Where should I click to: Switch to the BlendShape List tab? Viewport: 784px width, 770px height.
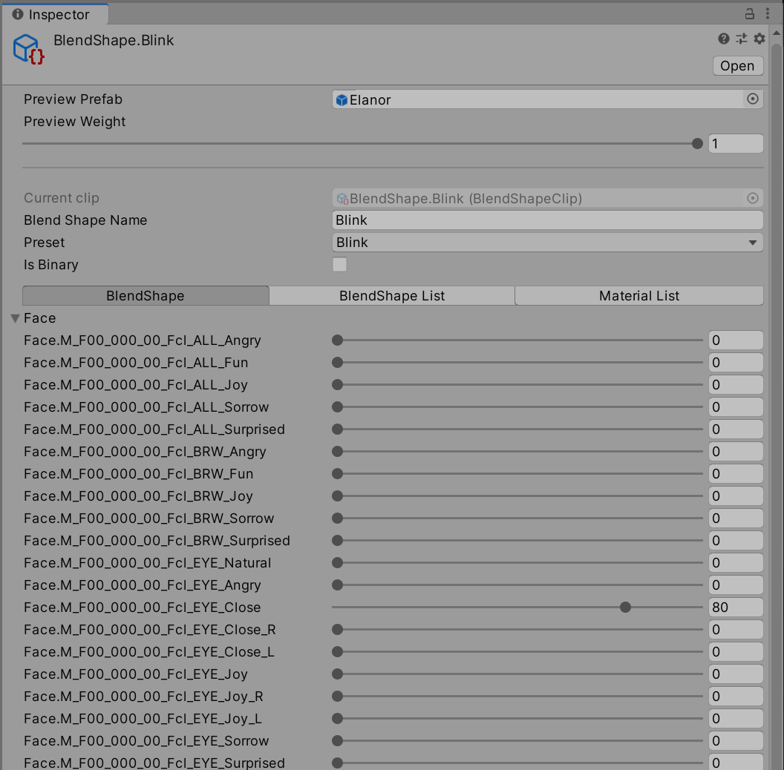[391, 295]
